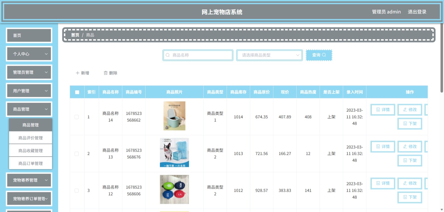This screenshot has width=444, height=212.
Task: Expand the 管理员管理 sidebar menu
Action: point(29,72)
